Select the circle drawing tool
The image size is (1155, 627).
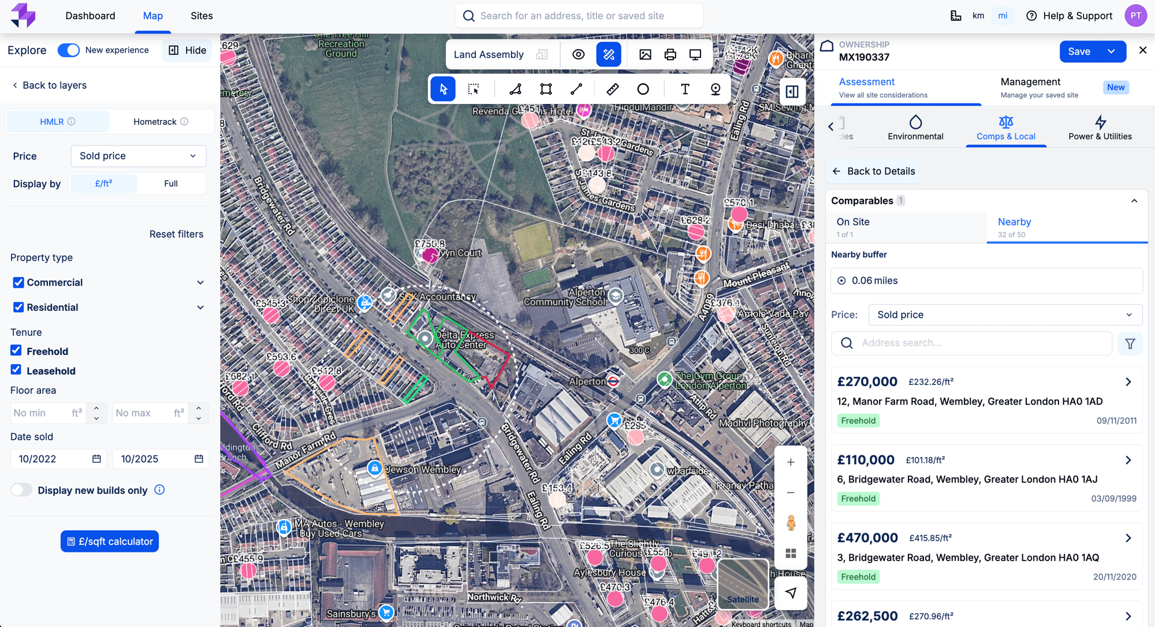(x=643, y=89)
